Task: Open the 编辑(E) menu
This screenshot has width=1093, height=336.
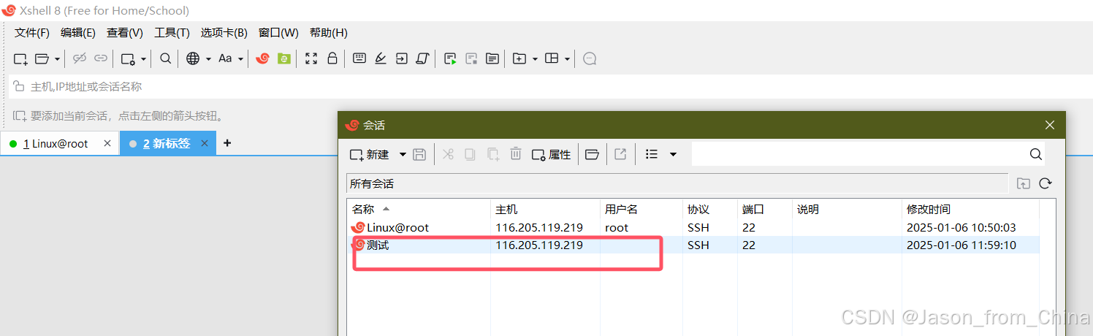Action: 78,33
